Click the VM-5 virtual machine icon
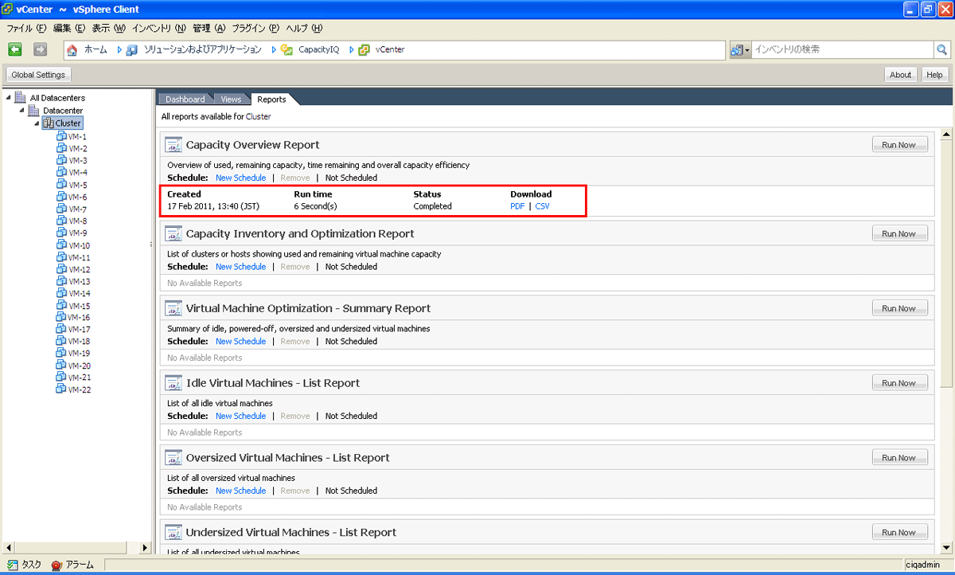The image size is (955, 575). [62, 185]
